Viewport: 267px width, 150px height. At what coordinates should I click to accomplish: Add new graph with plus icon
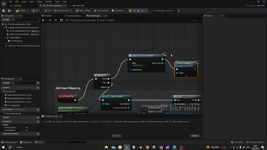pos(38,88)
